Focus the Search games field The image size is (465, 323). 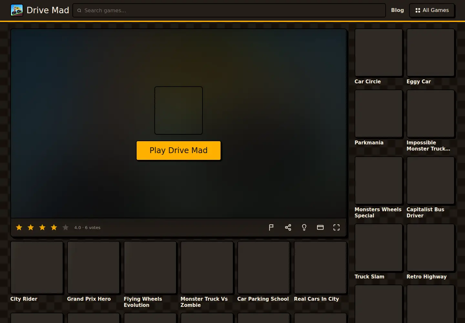coord(229,10)
